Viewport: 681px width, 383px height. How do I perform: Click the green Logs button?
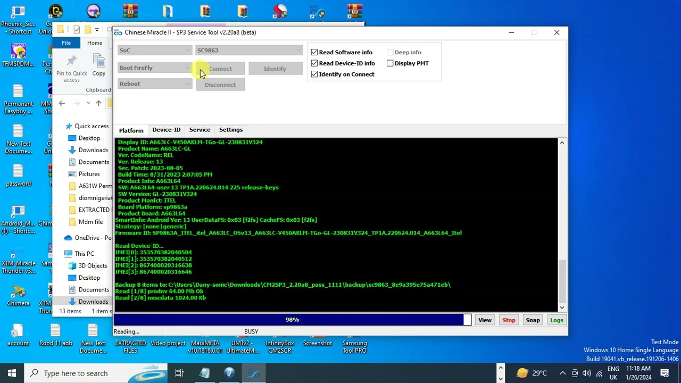557,320
